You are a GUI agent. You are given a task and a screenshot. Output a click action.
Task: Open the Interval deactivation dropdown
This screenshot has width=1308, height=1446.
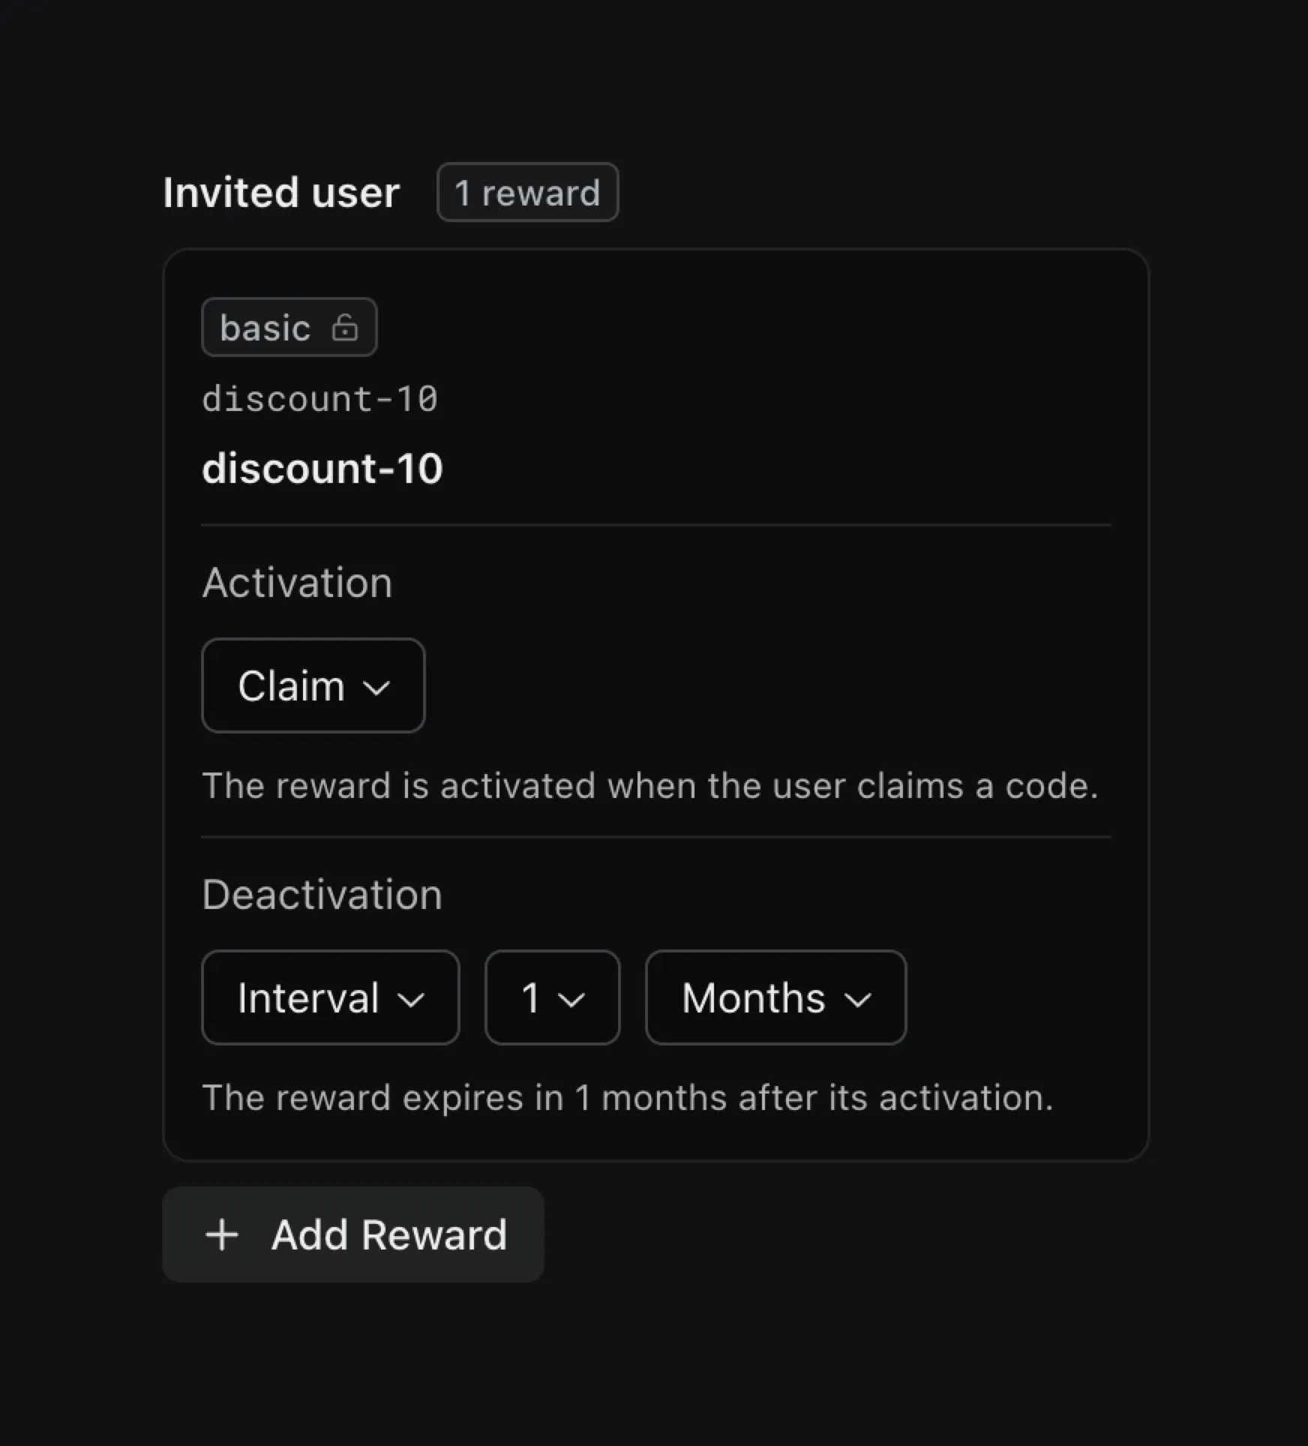[x=330, y=998]
